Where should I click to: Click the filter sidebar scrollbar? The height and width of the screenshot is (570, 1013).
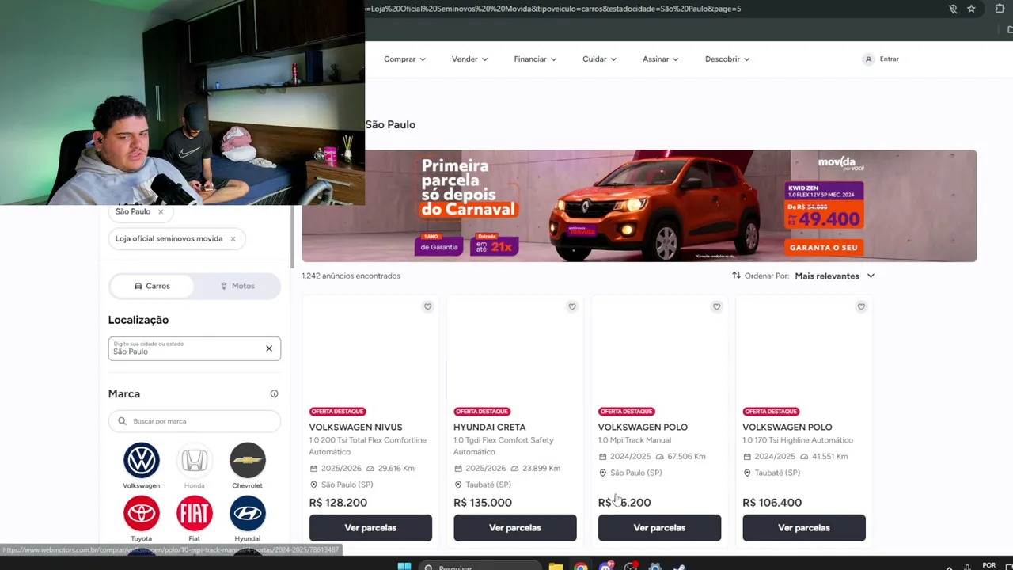coord(292,237)
